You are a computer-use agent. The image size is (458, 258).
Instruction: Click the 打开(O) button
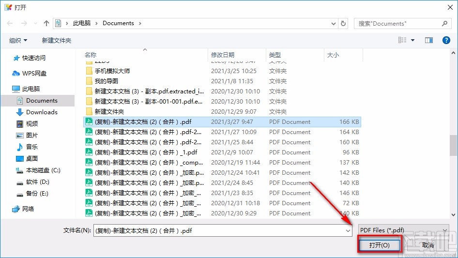click(380, 245)
